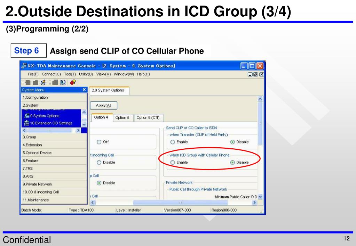Select the Off radio button

(x=99, y=142)
